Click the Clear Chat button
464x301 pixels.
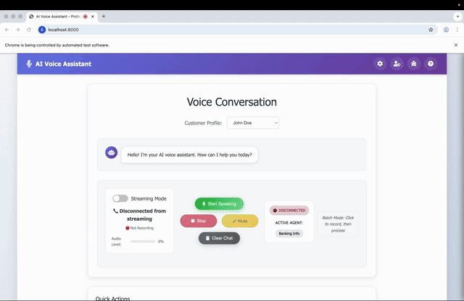pyautogui.click(x=219, y=237)
